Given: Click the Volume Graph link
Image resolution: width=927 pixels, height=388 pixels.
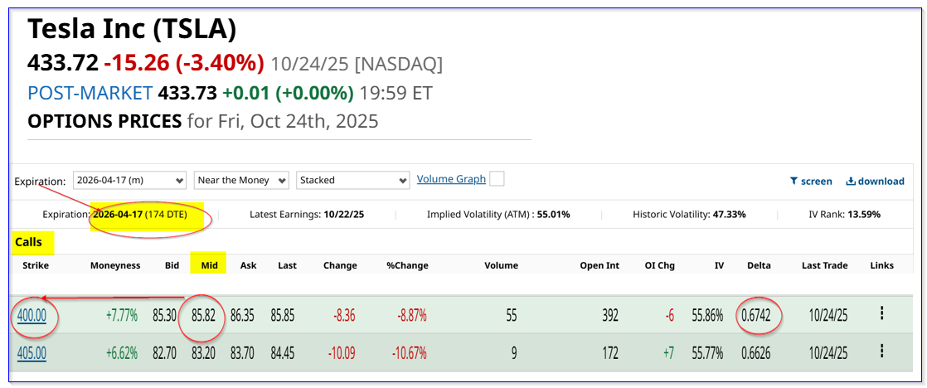Looking at the screenshot, I should pos(451,179).
